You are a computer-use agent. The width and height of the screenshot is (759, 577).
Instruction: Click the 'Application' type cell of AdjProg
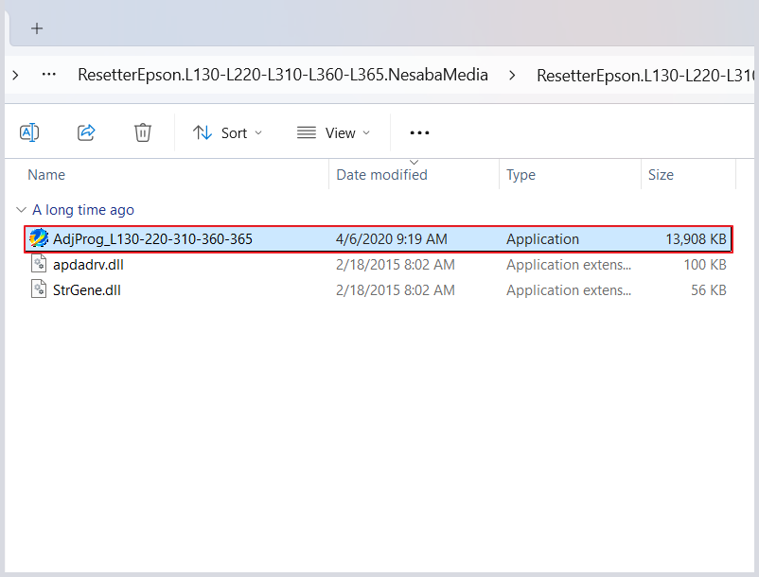click(x=542, y=239)
